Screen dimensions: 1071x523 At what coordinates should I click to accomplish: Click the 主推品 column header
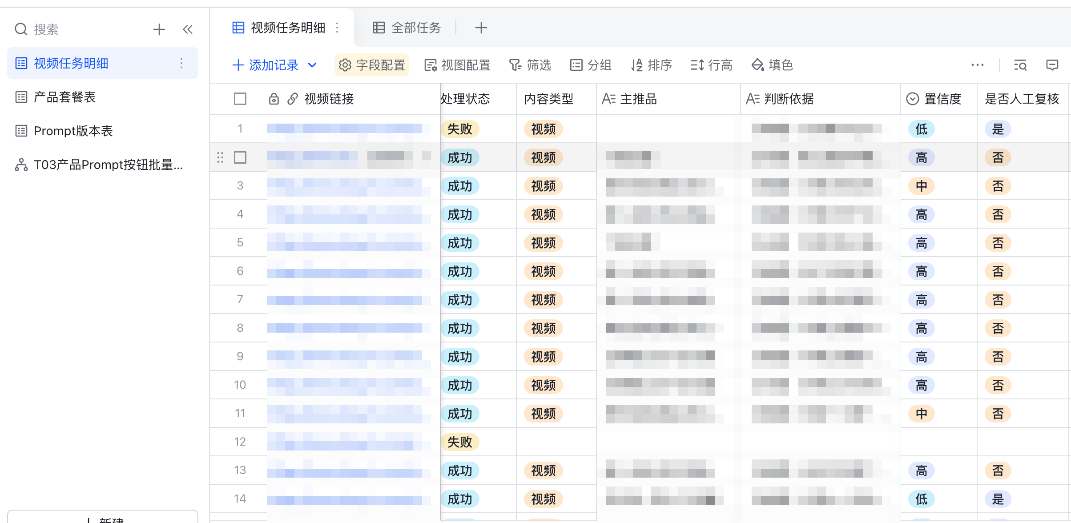[x=668, y=99]
